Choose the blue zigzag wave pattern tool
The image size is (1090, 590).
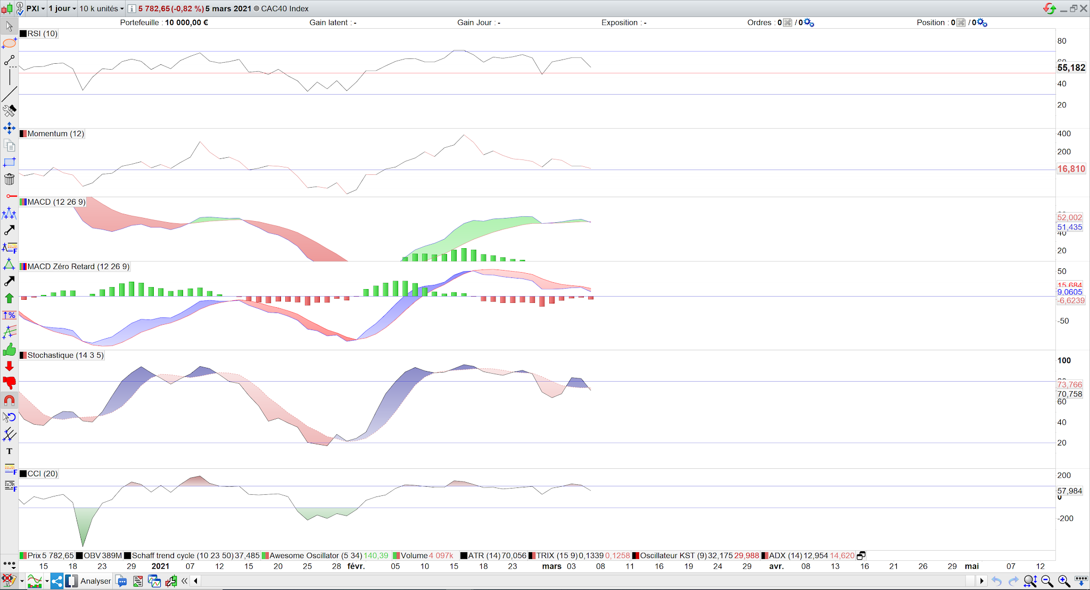(9, 213)
